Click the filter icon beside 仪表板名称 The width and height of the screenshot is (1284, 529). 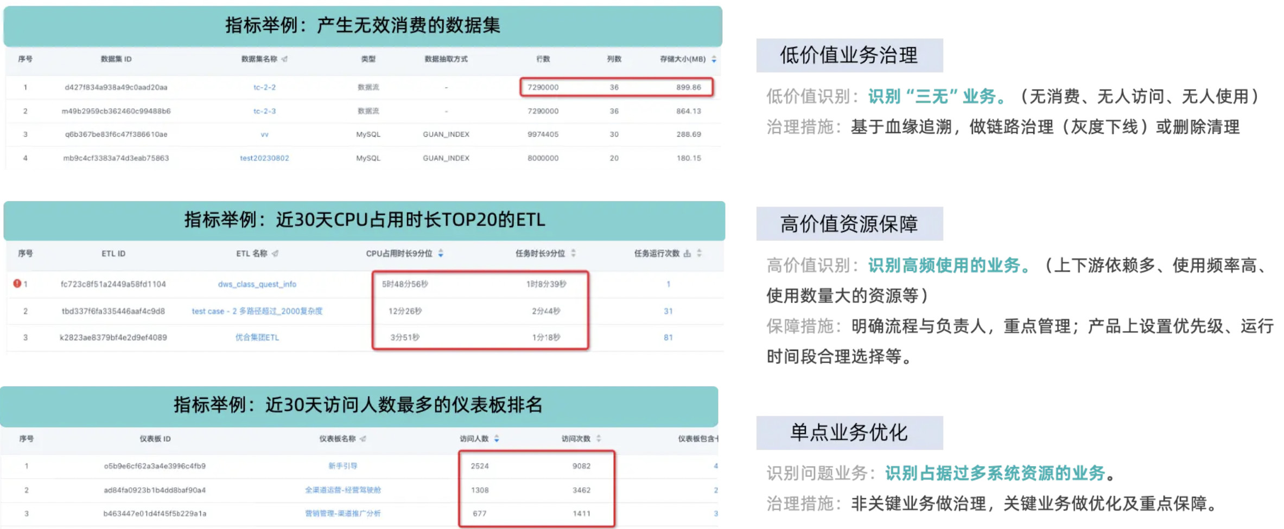coord(363,439)
